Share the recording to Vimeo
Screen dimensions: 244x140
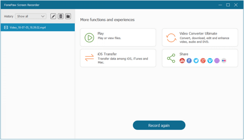tap(210, 61)
